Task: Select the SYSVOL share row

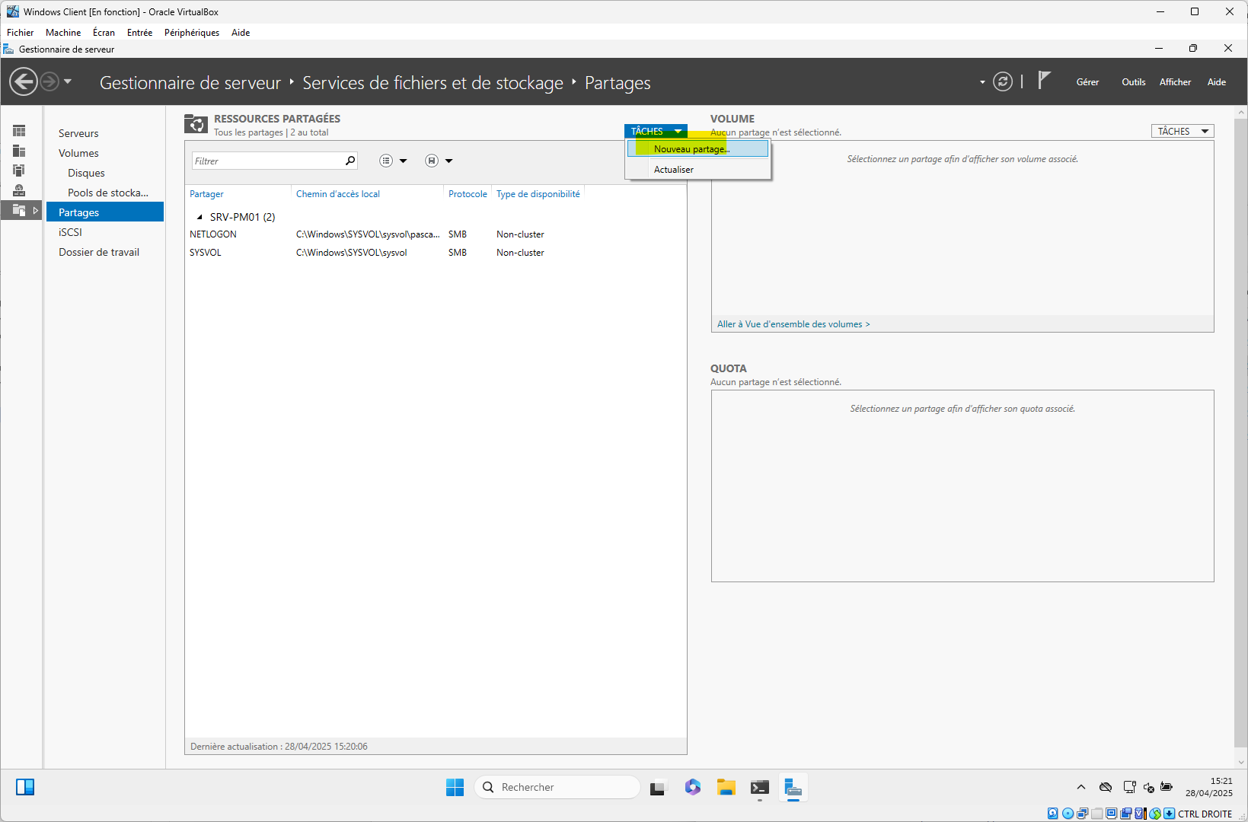Action: [436, 253]
